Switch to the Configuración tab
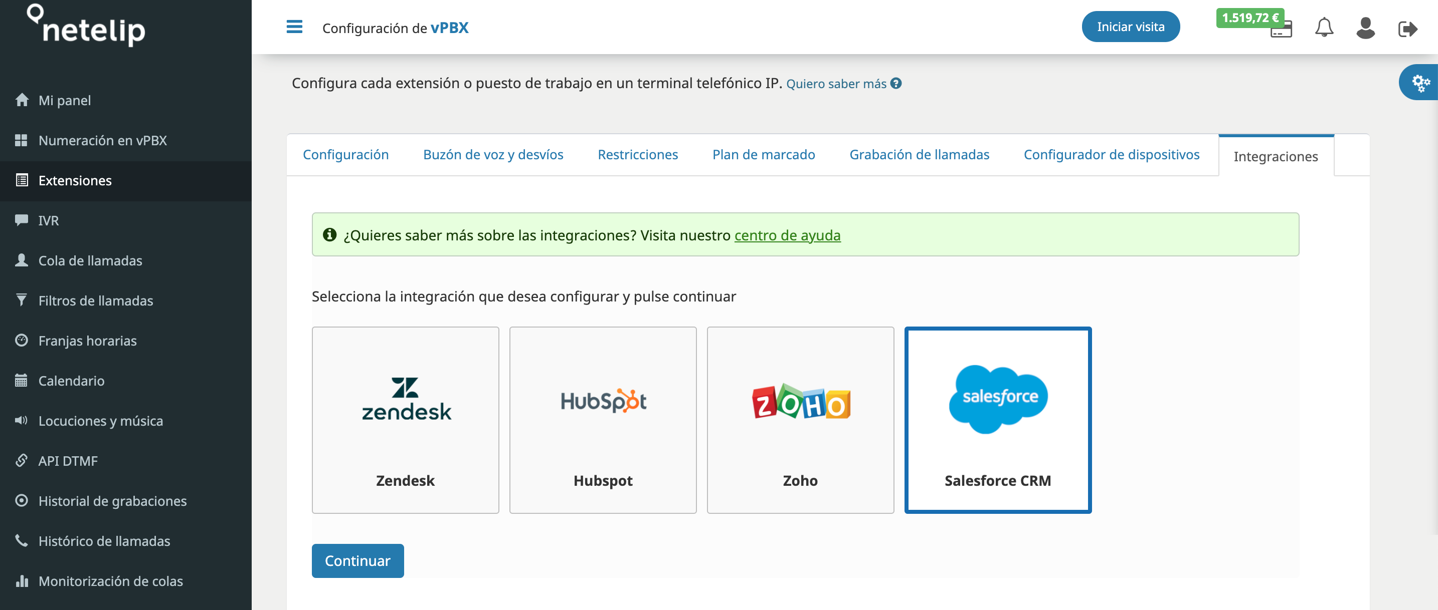Screen dimensions: 1438x610 [345, 154]
